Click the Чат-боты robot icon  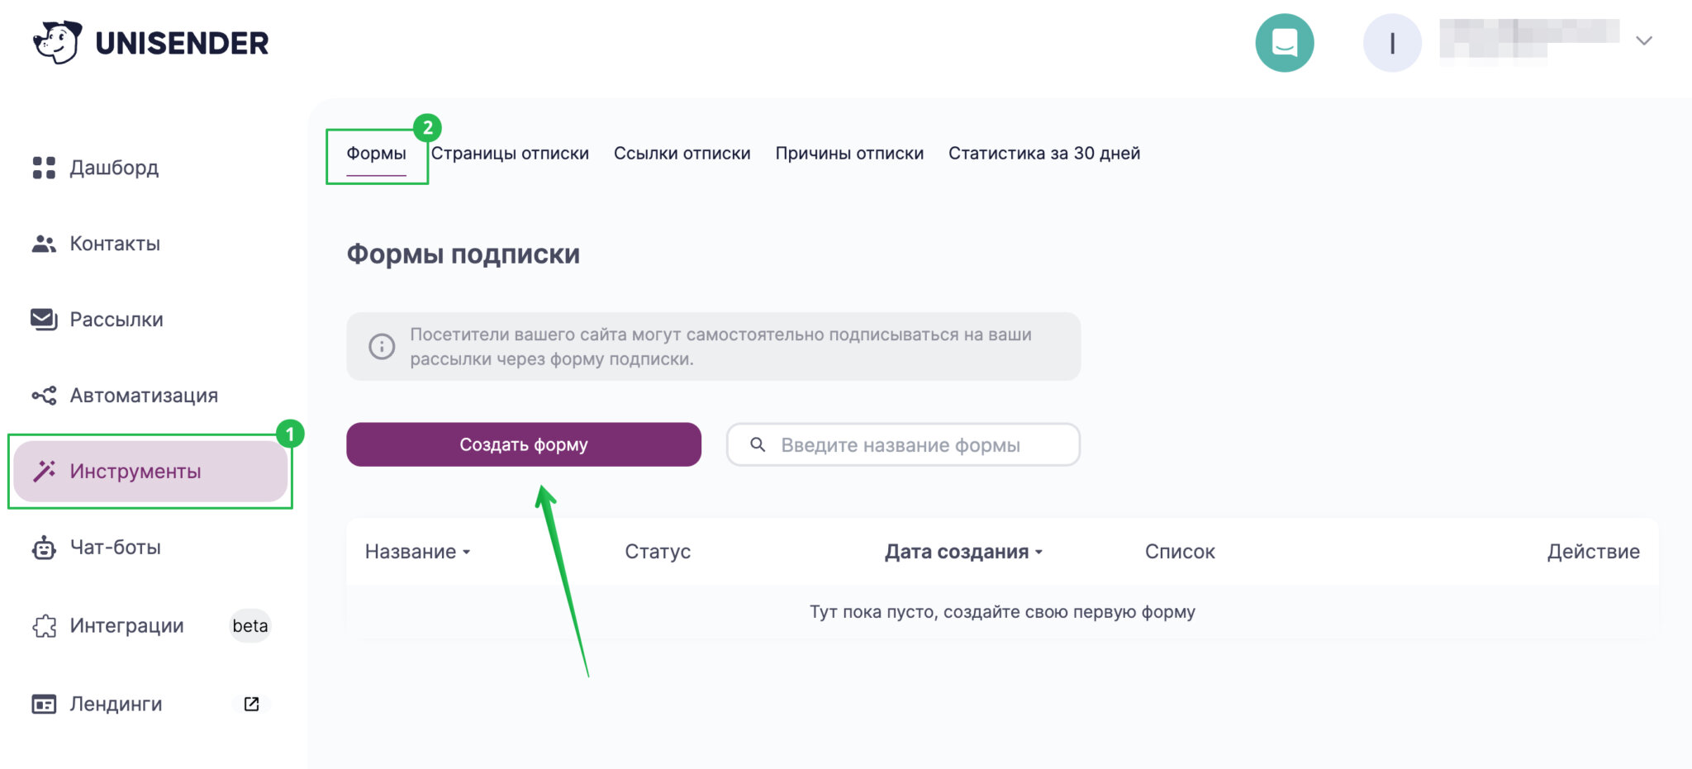[x=44, y=548]
